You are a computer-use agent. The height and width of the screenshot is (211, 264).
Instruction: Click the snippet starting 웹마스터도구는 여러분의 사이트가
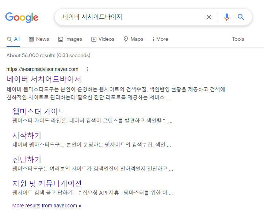pos(93,168)
